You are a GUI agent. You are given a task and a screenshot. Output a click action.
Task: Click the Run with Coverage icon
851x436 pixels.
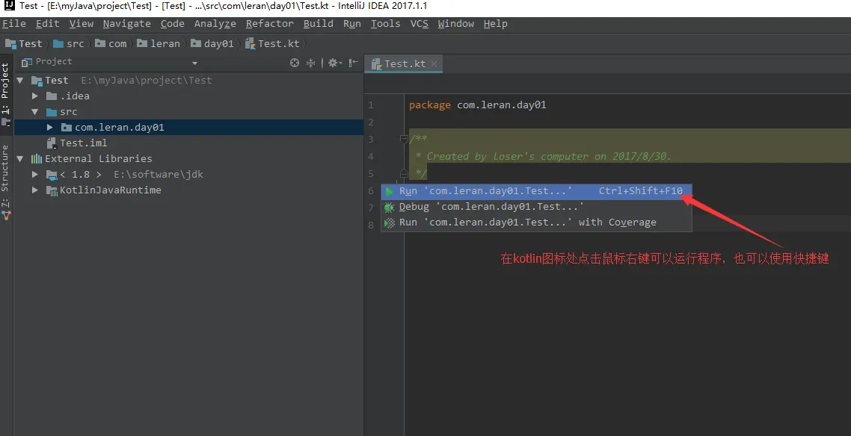tap(389, 222)
